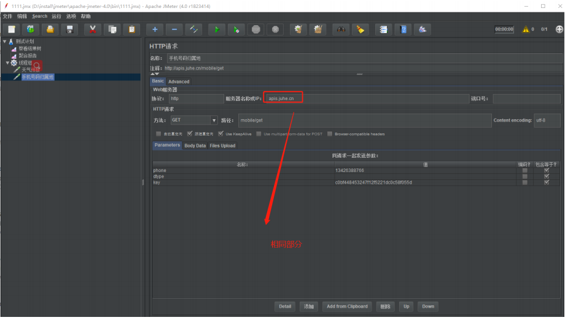Click Add from Clipboard button
Screen dimensions: 565x320
tap(347, 306)
